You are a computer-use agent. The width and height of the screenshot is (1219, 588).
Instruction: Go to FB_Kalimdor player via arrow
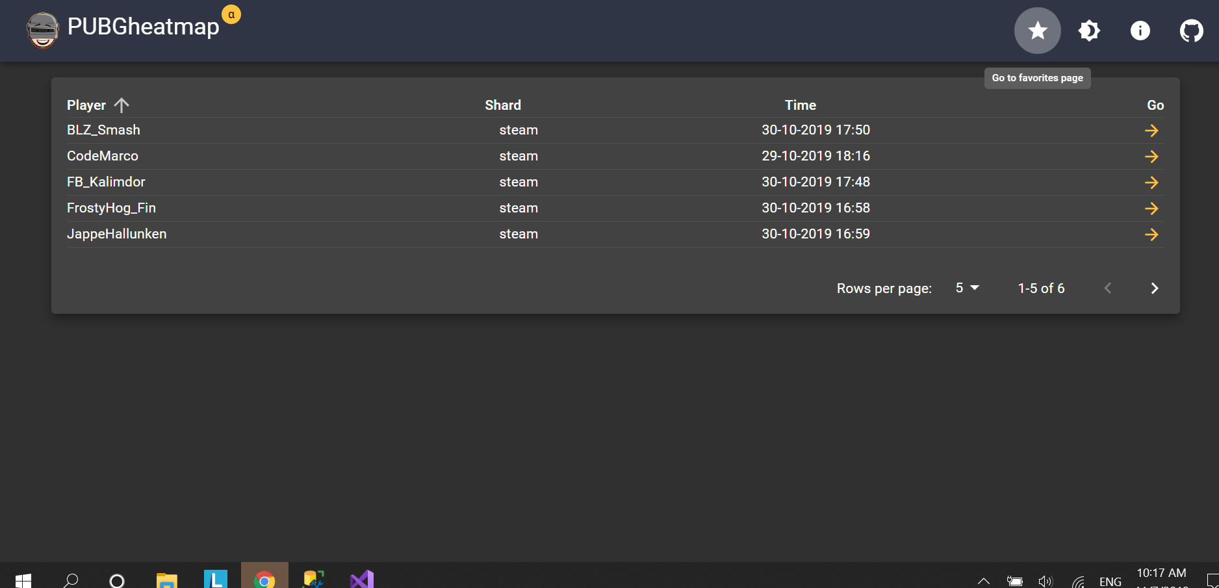(x=1151, y=183)
